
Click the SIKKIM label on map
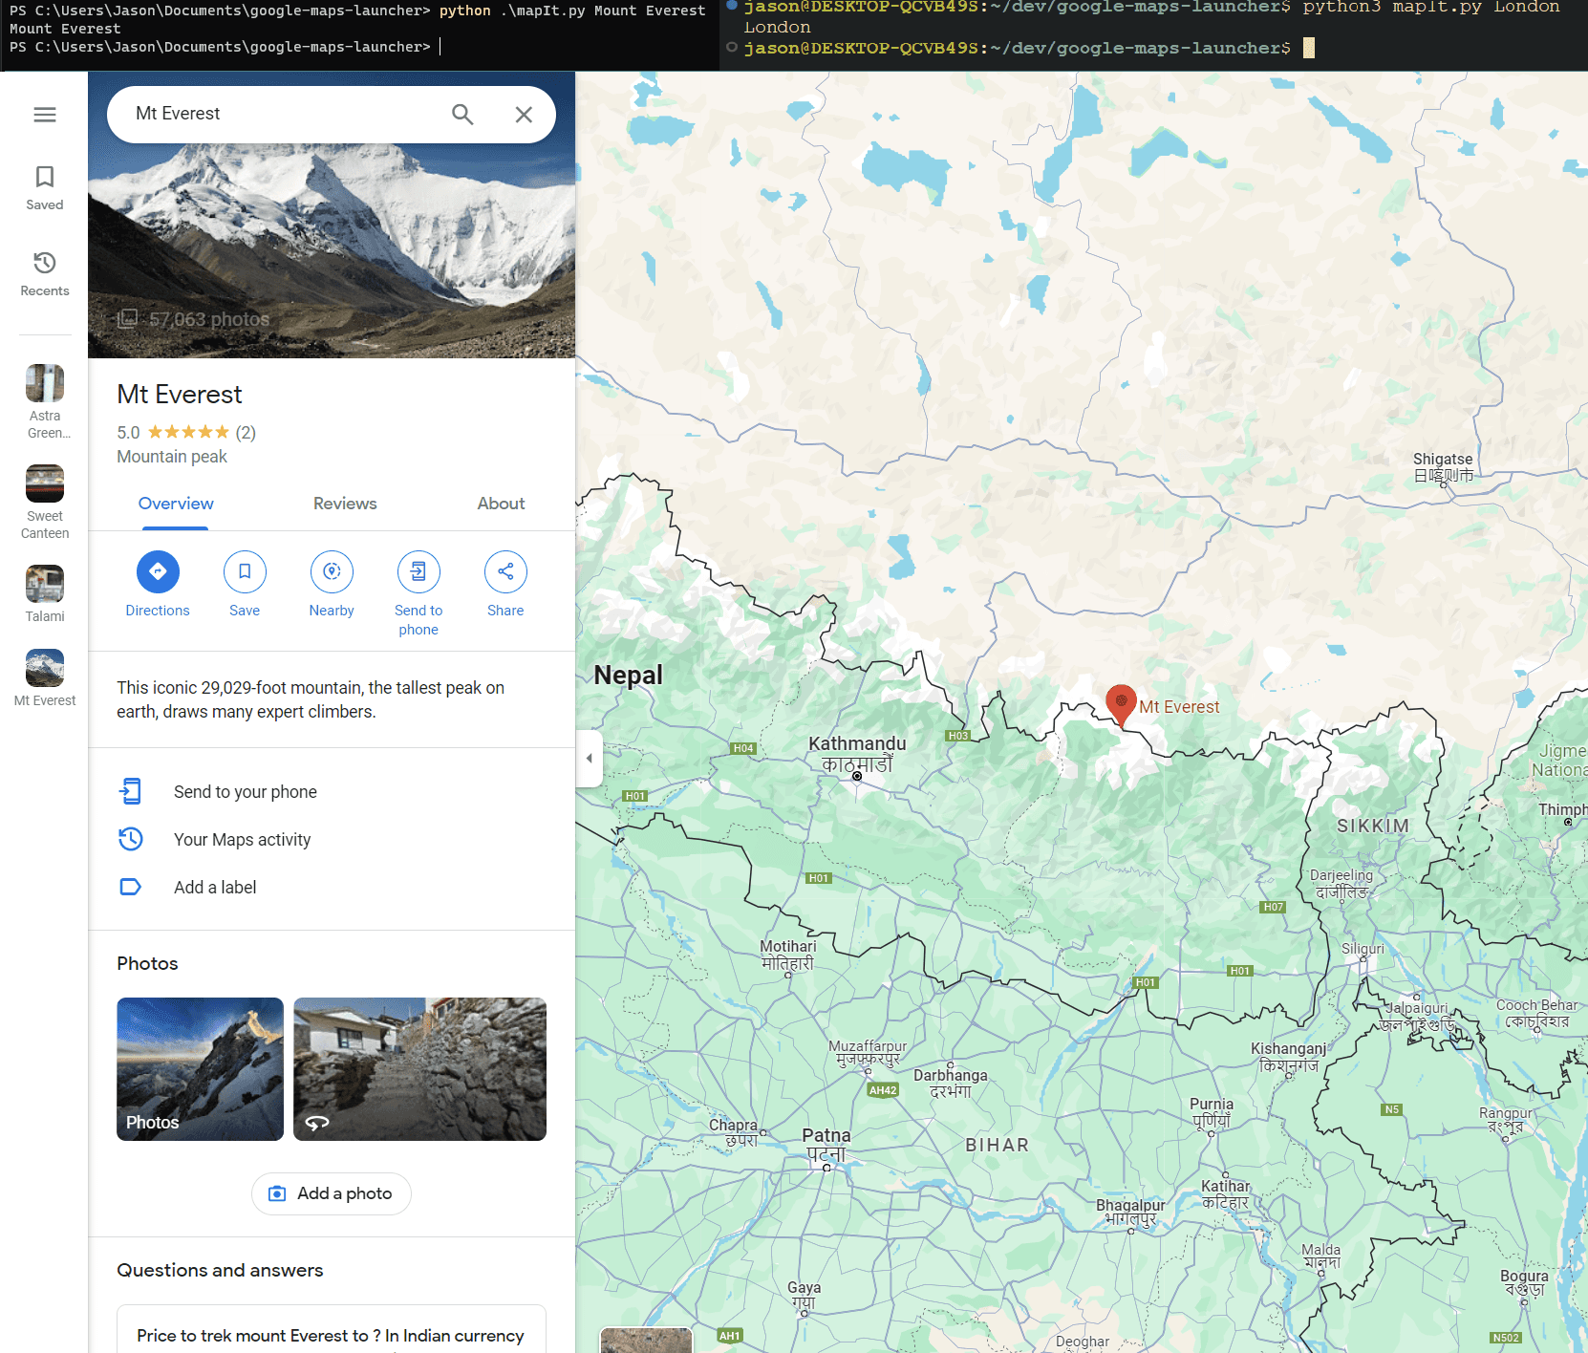point(1373,826)
